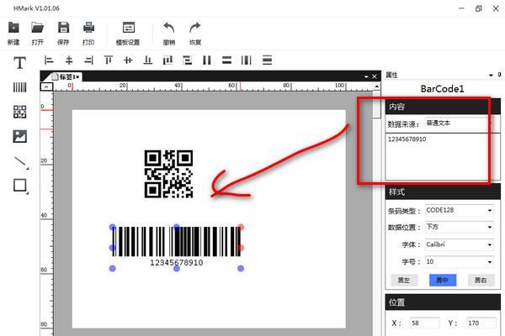Set alignment to 居中 (center)
Image resolution: width=505 pixels, height=336 pixels.
pos(443,280)
